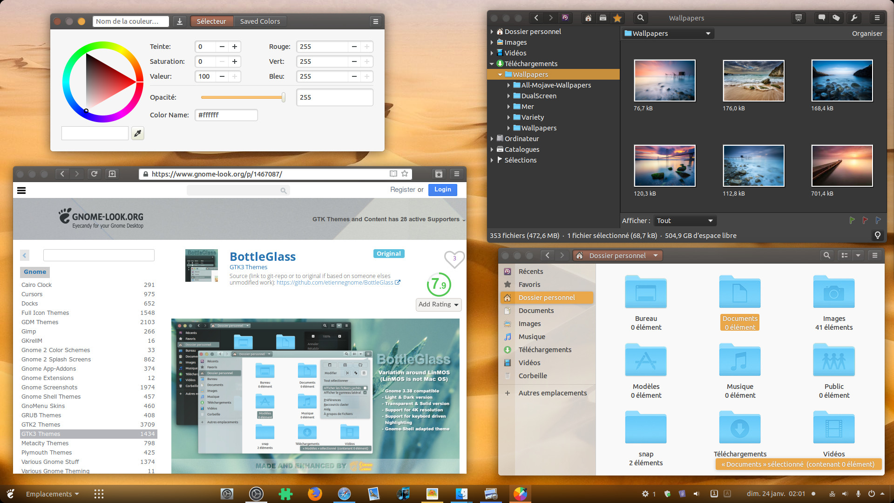The height and width of the screenshot is (503, 894).
Task: Click the heart favorite icon on BottleGlass
Action: (x=454, y=259)
